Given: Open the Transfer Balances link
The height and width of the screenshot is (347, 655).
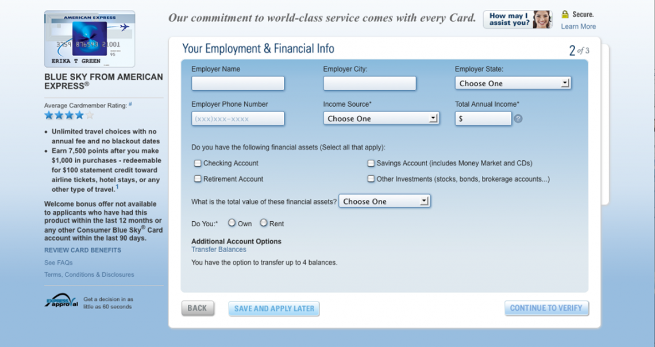Looking at the screenshot, I should pos(218,249).
